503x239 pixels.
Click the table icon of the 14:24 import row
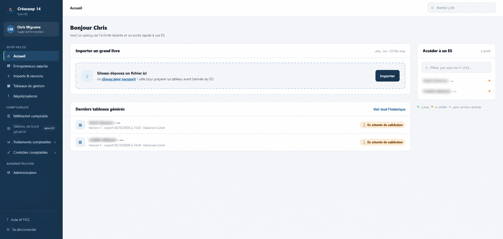80,142
